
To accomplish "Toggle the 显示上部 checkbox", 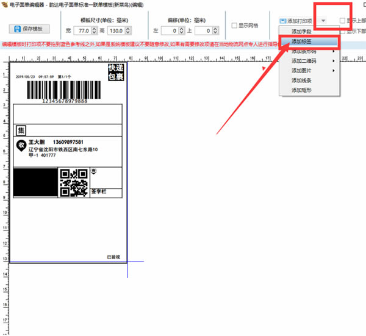I will coord(342,21).
